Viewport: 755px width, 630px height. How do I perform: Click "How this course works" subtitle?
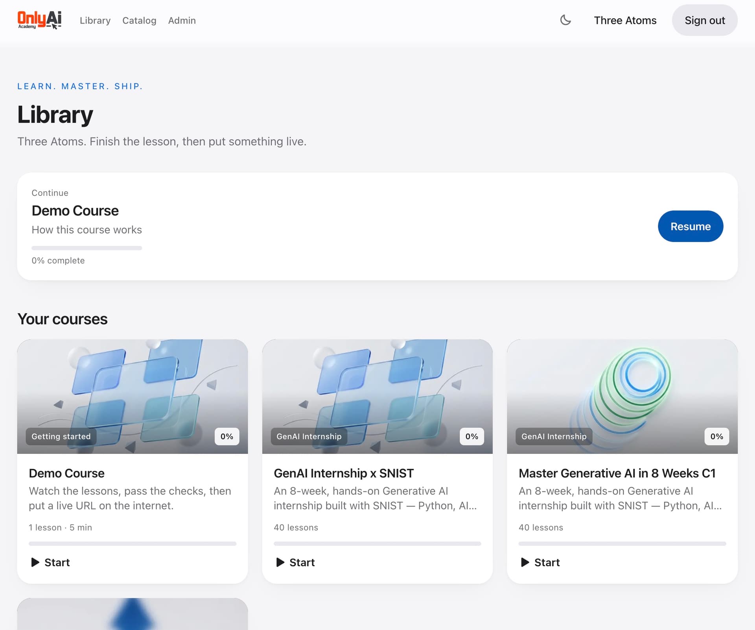pyautogui.click(x=87, y=230)
